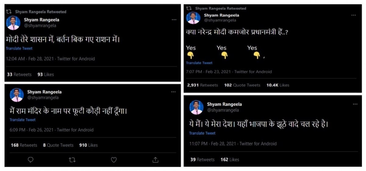
Task: Click Translate Tweet under the 6:09 PM tweet
Action: [22, 120]
